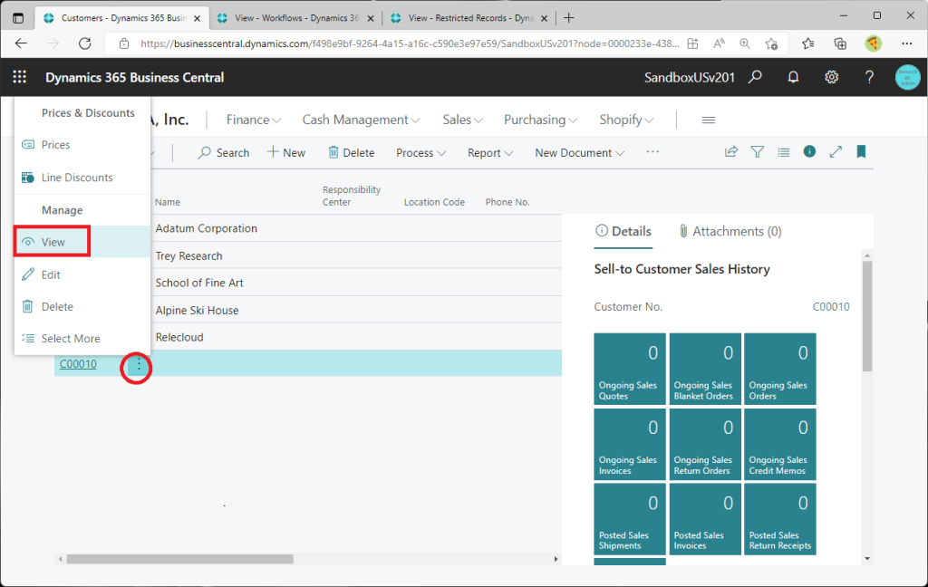Open the Ongoing Sales Quotes tile

coord(630,369)
